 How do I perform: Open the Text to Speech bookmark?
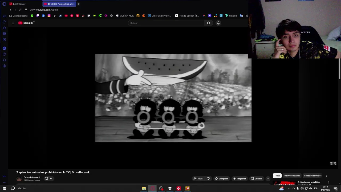click(187, 16)
